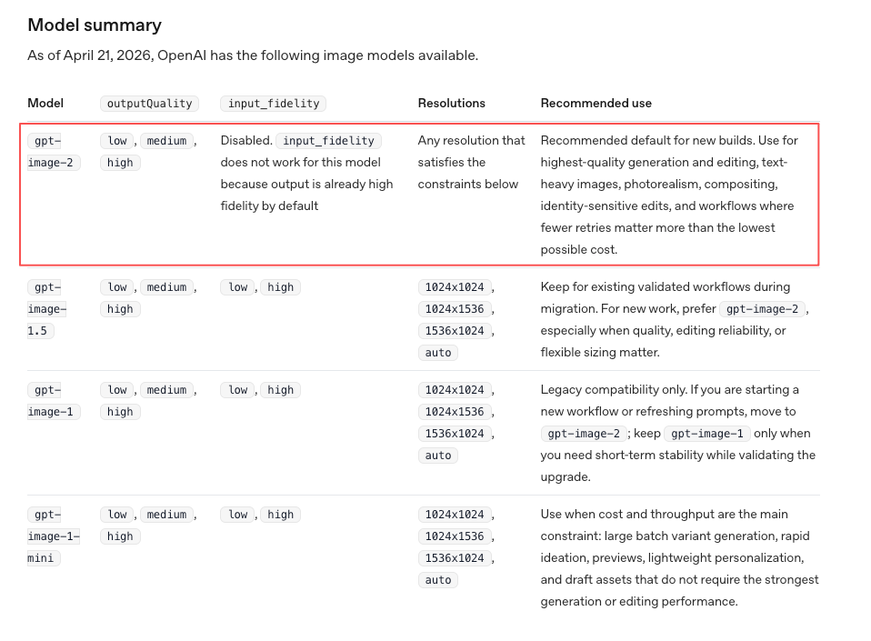871x641 pixels.
Task: Click 1024x1536 resolution in gpt-image-1.5 row
Action: pyautogui.click(x=455, y=309)
